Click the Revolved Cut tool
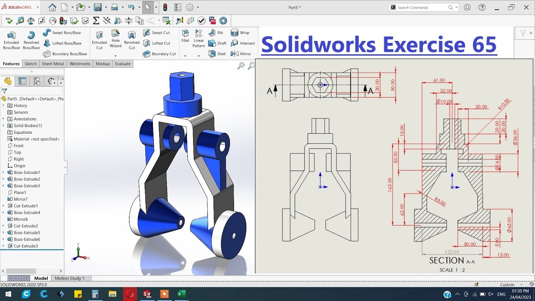The height and width of the screenshot is (301, 535). [132, 40]
